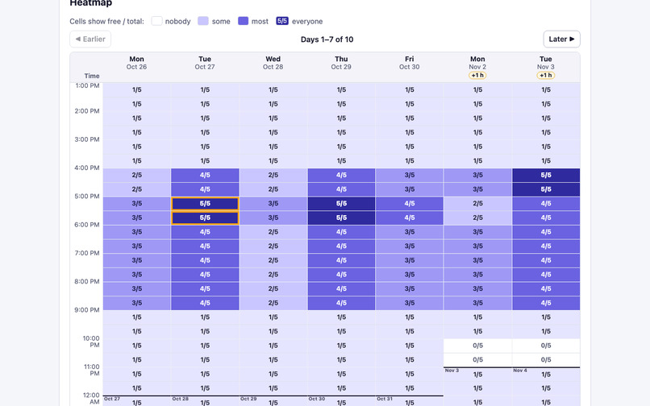The width and height of the screenshot is (650, 406).
Task: Click 1/5 cell on Tue Oct 27 at 11:00 PM
Action: 205,374
